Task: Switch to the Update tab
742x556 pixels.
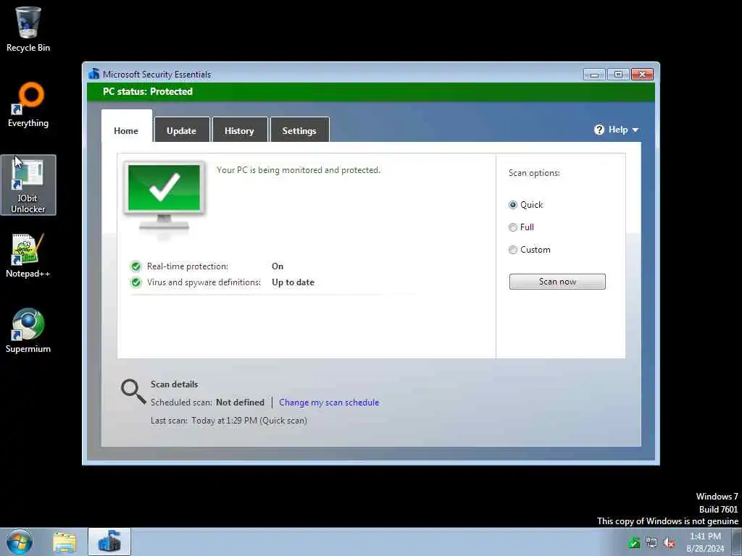Action: click(x=182, y=130)
